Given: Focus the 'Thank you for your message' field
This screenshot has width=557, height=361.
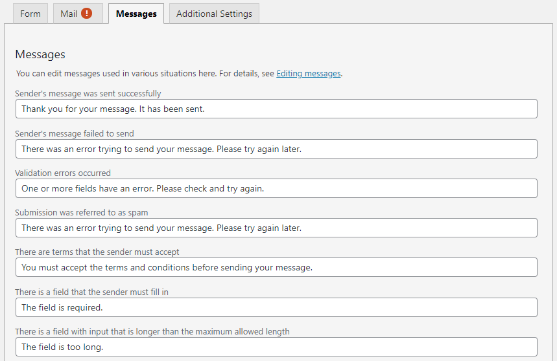Looking at the screenshot, I should tap(276, 109).
